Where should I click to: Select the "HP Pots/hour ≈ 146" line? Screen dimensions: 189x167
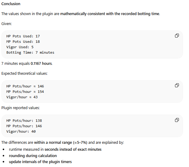tap(25, 86)
